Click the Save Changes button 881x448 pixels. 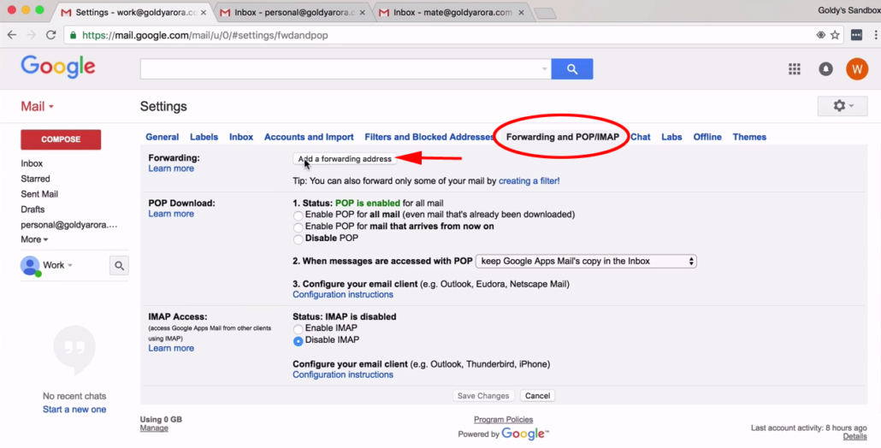[x=483, y=396]
